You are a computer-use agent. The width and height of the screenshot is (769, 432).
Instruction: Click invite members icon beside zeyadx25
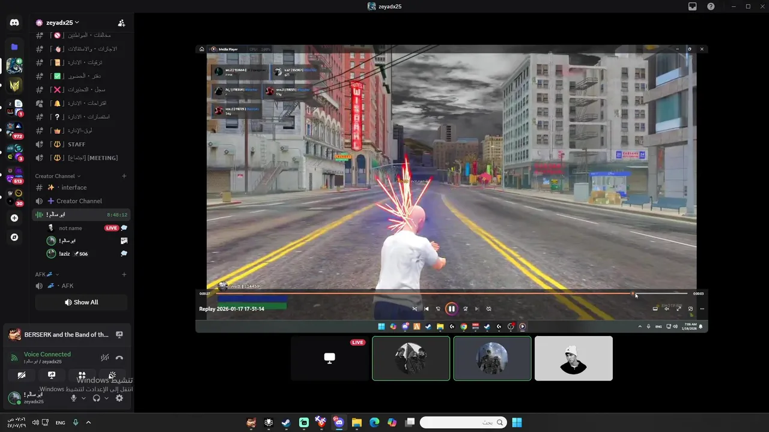click(121, 23)
